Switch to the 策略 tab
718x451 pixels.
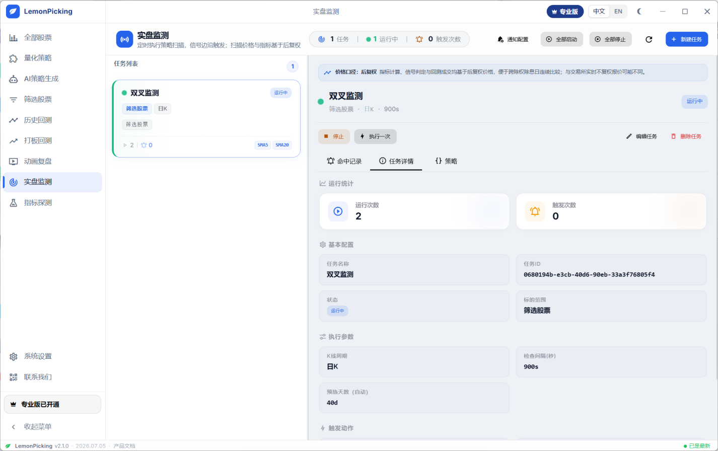446,161
